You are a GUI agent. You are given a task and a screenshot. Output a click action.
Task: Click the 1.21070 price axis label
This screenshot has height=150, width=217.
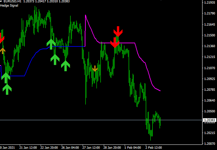210,68
